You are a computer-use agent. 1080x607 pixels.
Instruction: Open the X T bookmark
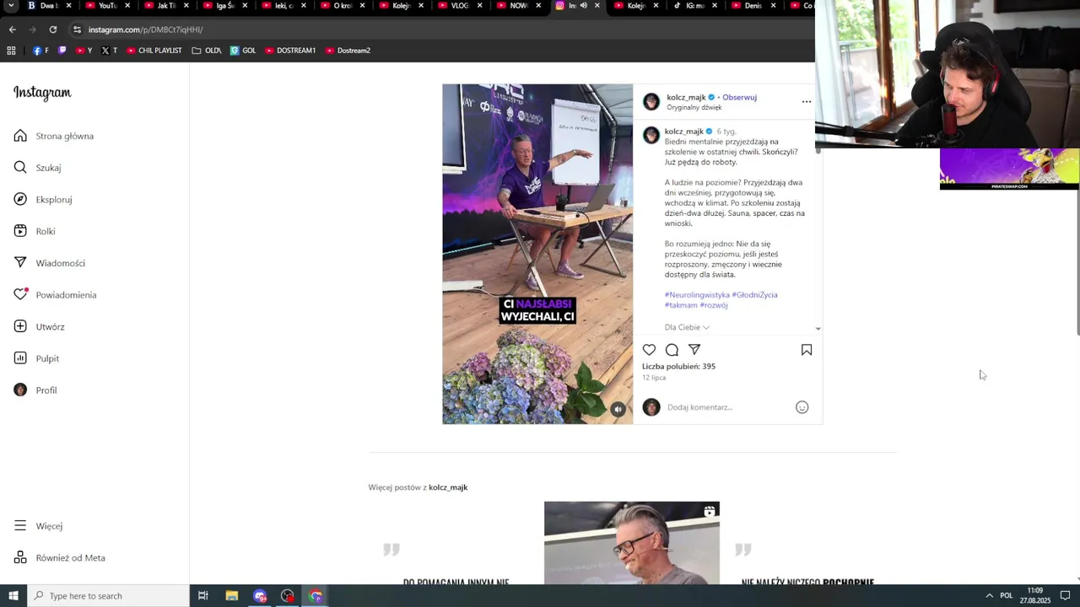pos(109,51)
